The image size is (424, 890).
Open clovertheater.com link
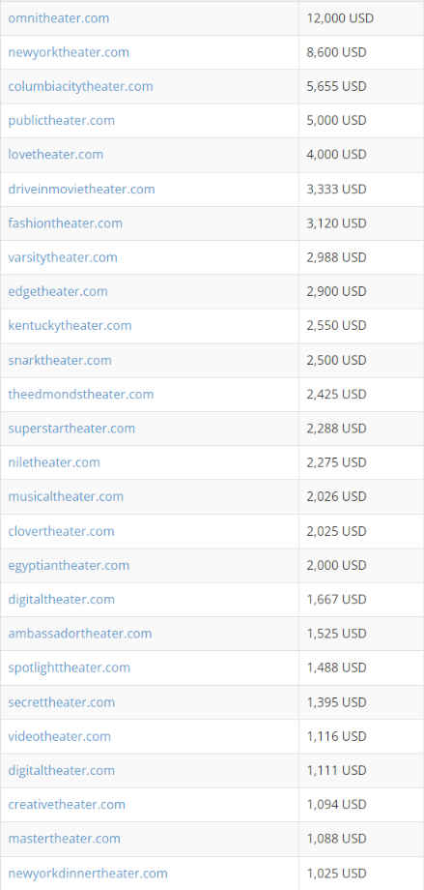click(x=61, y=531)
